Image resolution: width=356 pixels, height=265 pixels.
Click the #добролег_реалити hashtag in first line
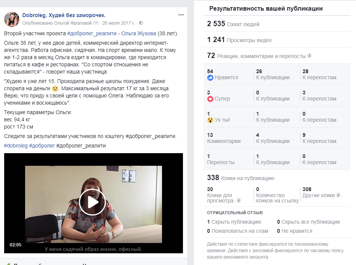pos(92,33)
